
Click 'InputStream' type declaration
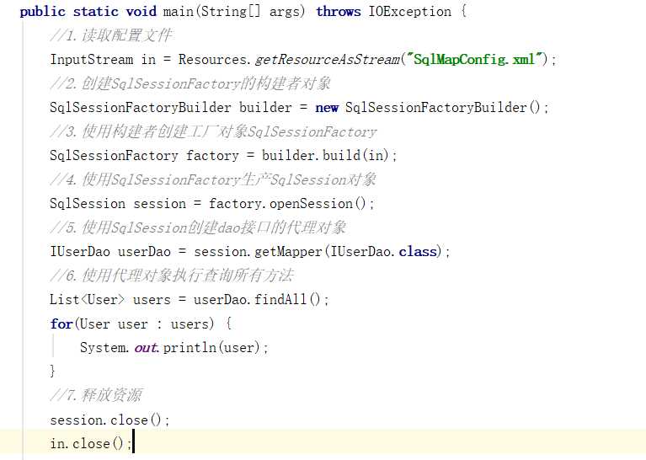(x=92, y=59)
